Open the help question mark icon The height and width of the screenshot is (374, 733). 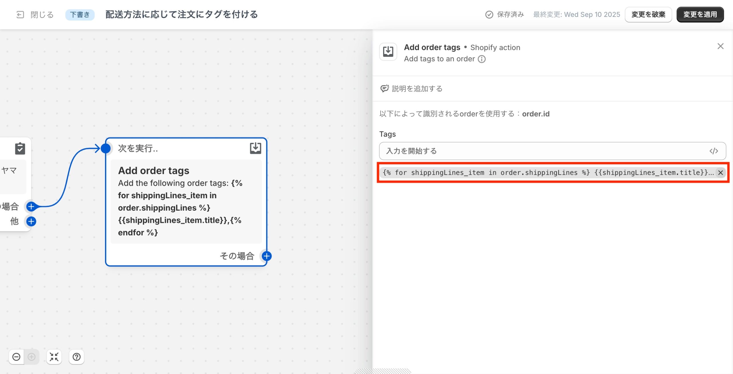click(x=76, y=357)
